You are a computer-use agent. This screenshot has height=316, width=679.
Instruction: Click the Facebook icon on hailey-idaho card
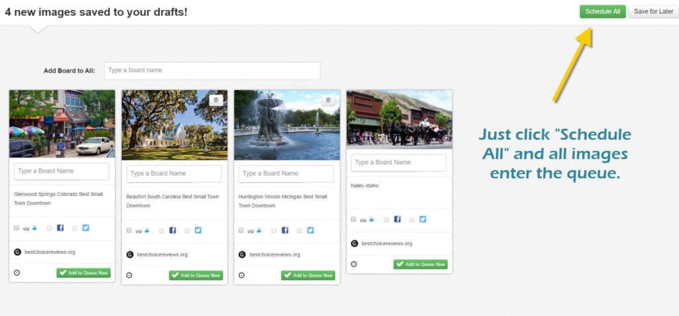point(397,219)
